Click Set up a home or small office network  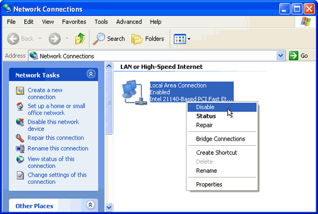57,109
